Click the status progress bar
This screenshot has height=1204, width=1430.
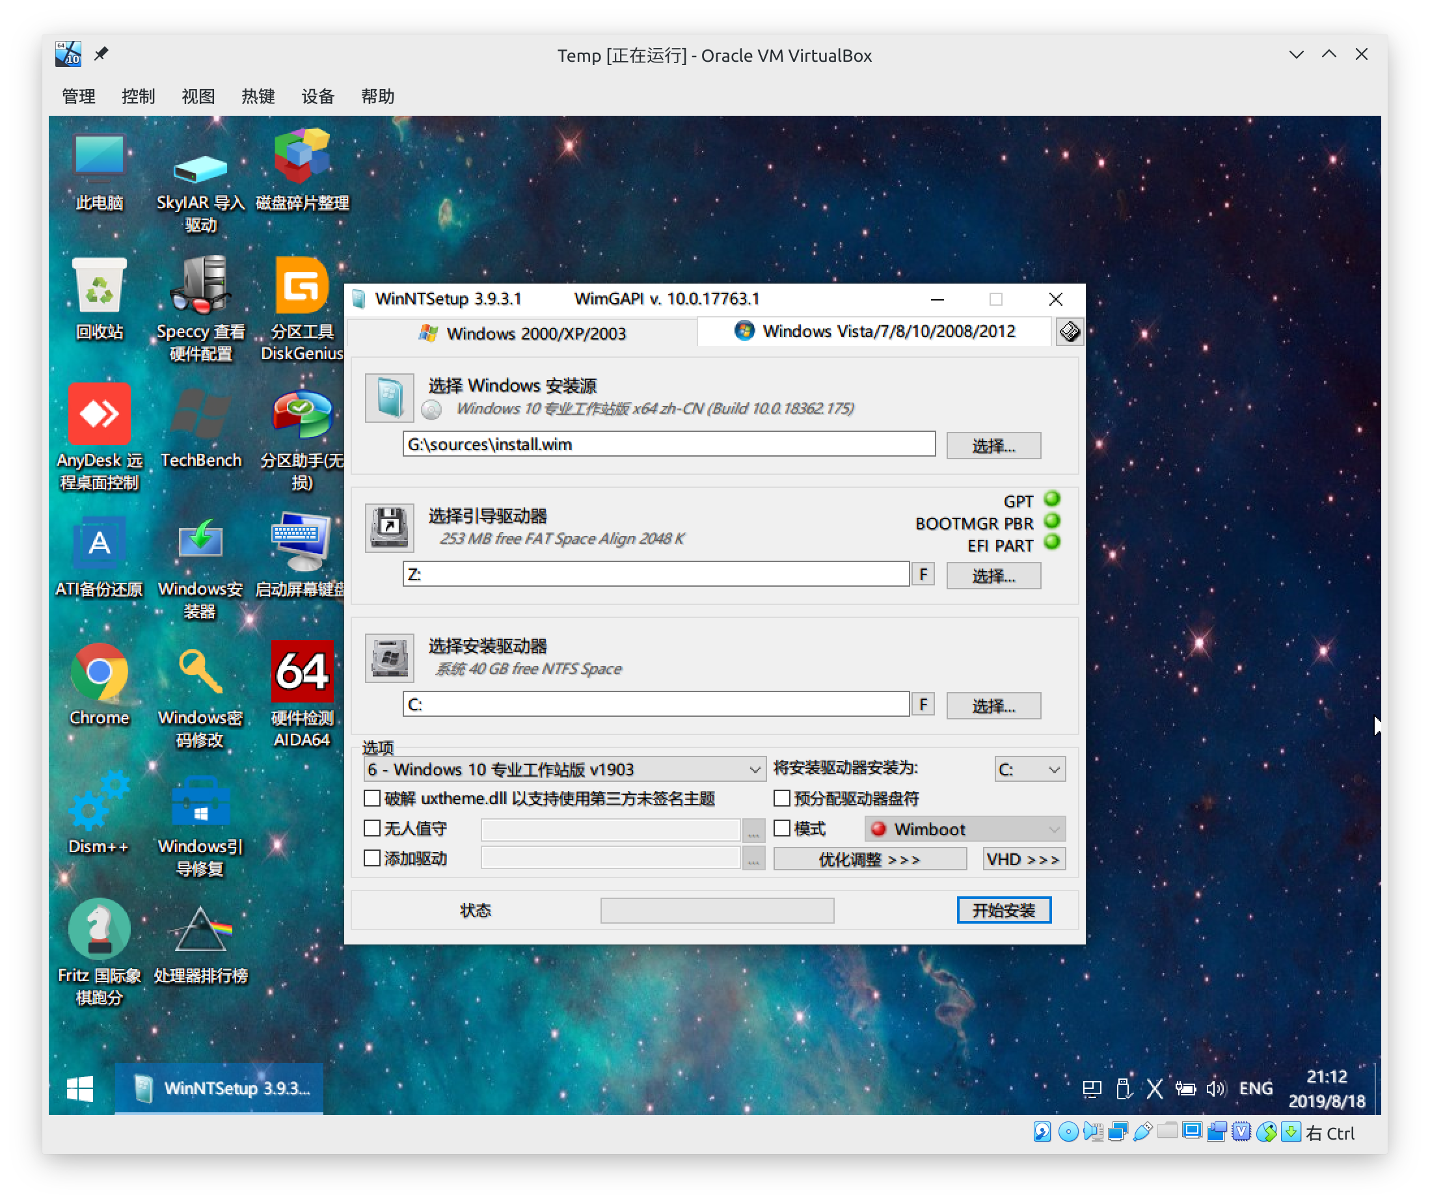click(x=718, y=911)
